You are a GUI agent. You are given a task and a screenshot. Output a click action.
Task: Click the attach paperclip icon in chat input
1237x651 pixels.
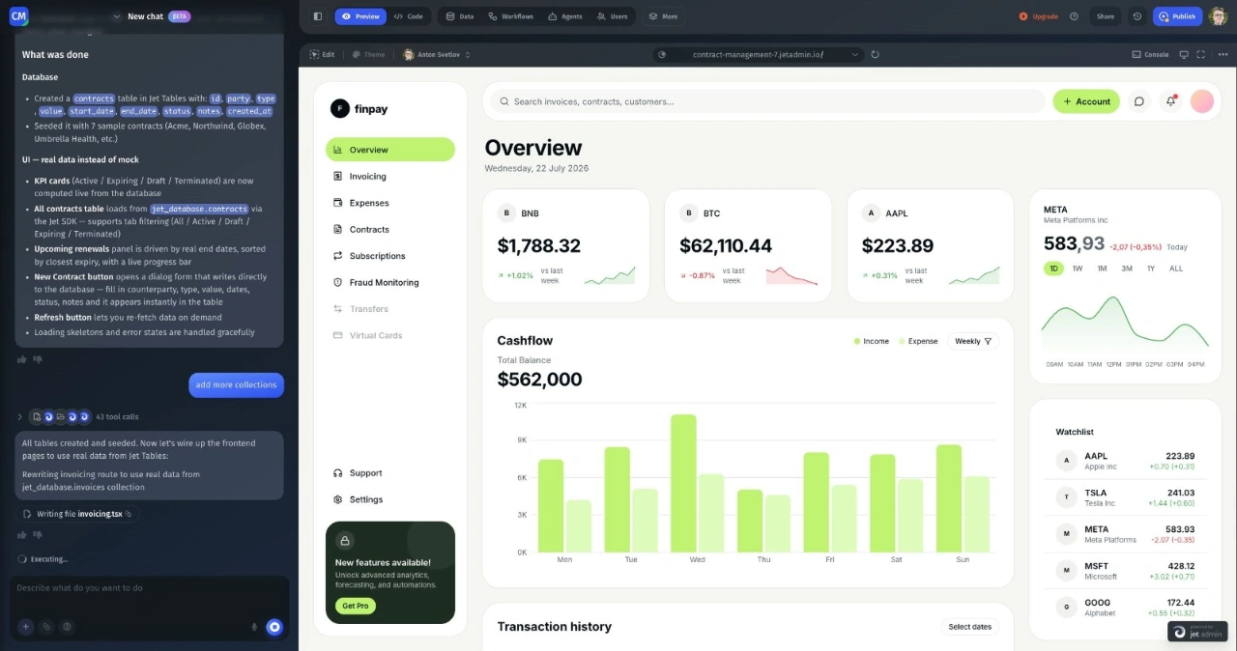tap(46, 627)
